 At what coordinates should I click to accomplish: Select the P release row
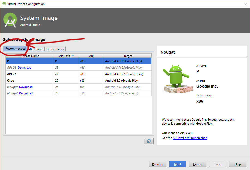[x=79, y=61]
